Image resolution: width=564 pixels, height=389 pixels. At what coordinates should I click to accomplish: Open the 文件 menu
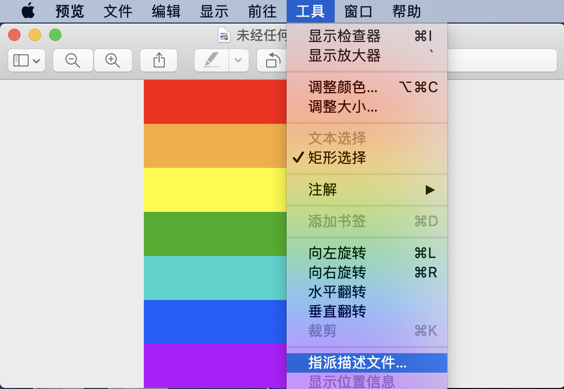point(118,11)
